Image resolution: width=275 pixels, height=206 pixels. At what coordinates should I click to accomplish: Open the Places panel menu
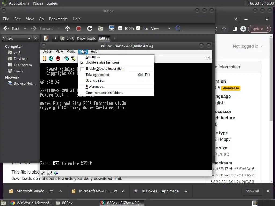(x=38, y=3)
